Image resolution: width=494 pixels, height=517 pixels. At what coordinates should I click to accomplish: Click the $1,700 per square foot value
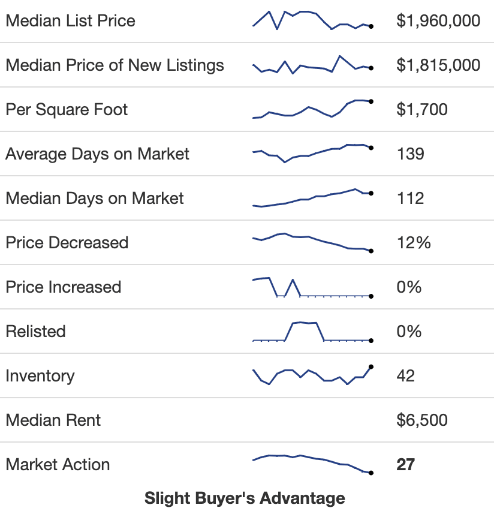tap(422, 110)
